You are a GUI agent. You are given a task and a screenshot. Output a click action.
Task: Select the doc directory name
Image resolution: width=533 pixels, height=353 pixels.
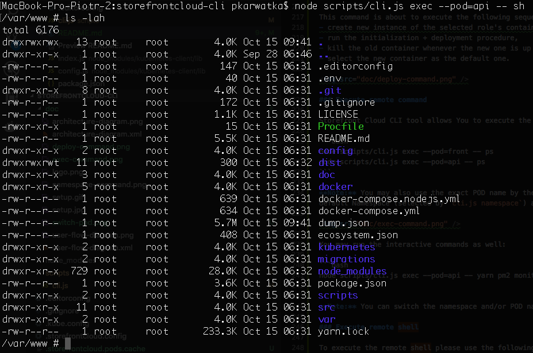pyautogui.click(x=327, y=175)
